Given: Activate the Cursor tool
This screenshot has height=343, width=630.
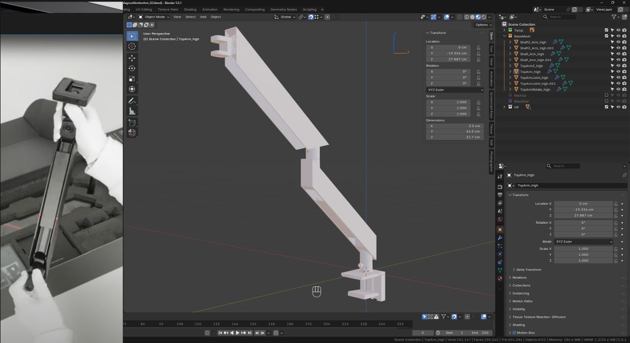Looking at the screenshot, I should tap(132, 47).
